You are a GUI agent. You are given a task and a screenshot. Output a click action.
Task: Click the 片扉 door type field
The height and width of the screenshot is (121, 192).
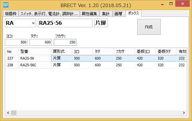101,23
